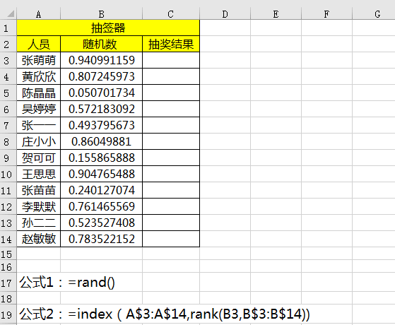Select row 3 header
The width and height of the screenshot is (395, 325).
8,60
